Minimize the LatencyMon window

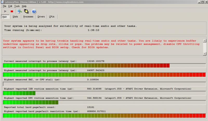point(199,2)
